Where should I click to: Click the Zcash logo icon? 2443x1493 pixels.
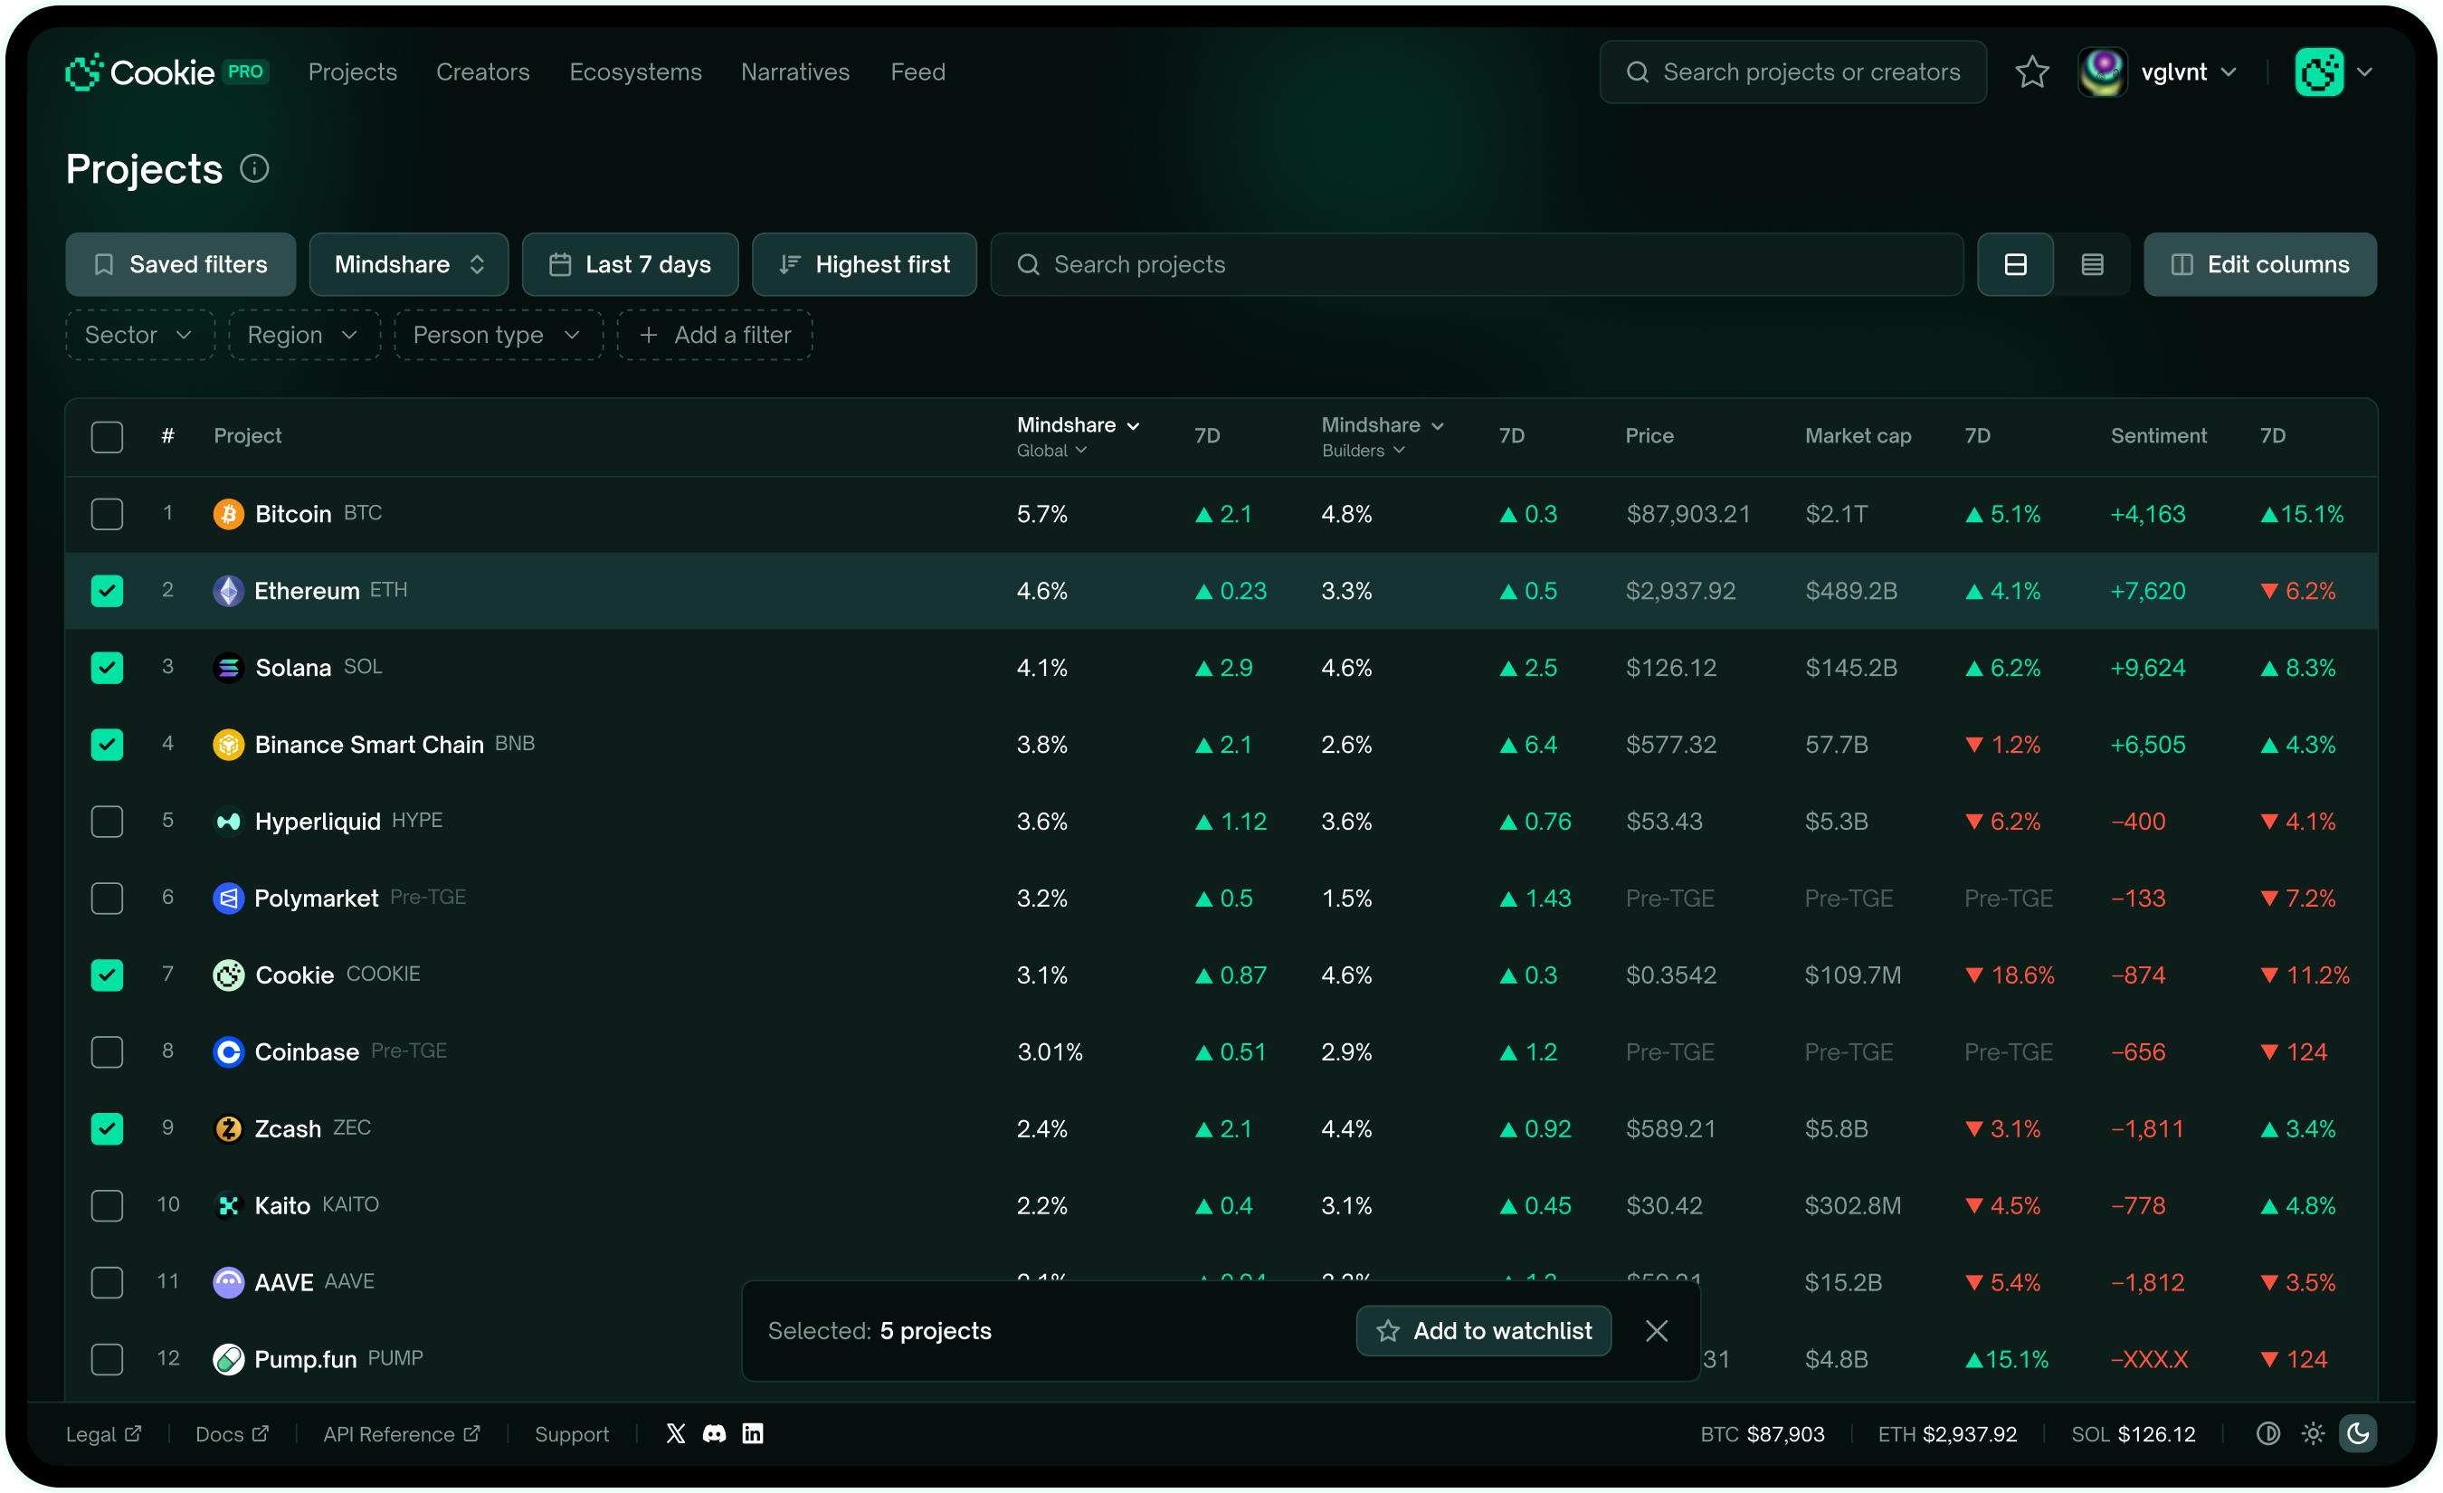(x=229, y=1128)
